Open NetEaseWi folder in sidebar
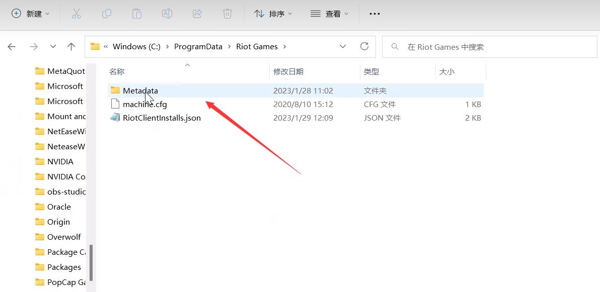The width and height of the screenshot is (600, 292). pos(60,132)
